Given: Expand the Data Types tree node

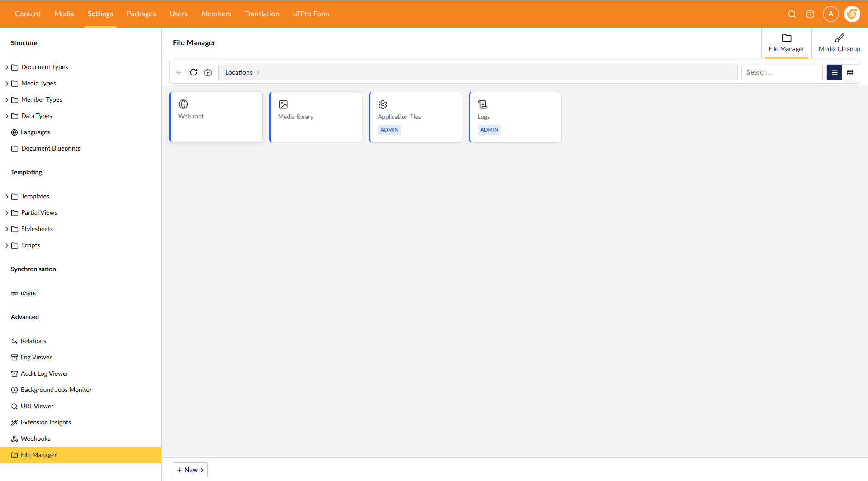Looking at the screenshot, I should [x=7, y=116].
